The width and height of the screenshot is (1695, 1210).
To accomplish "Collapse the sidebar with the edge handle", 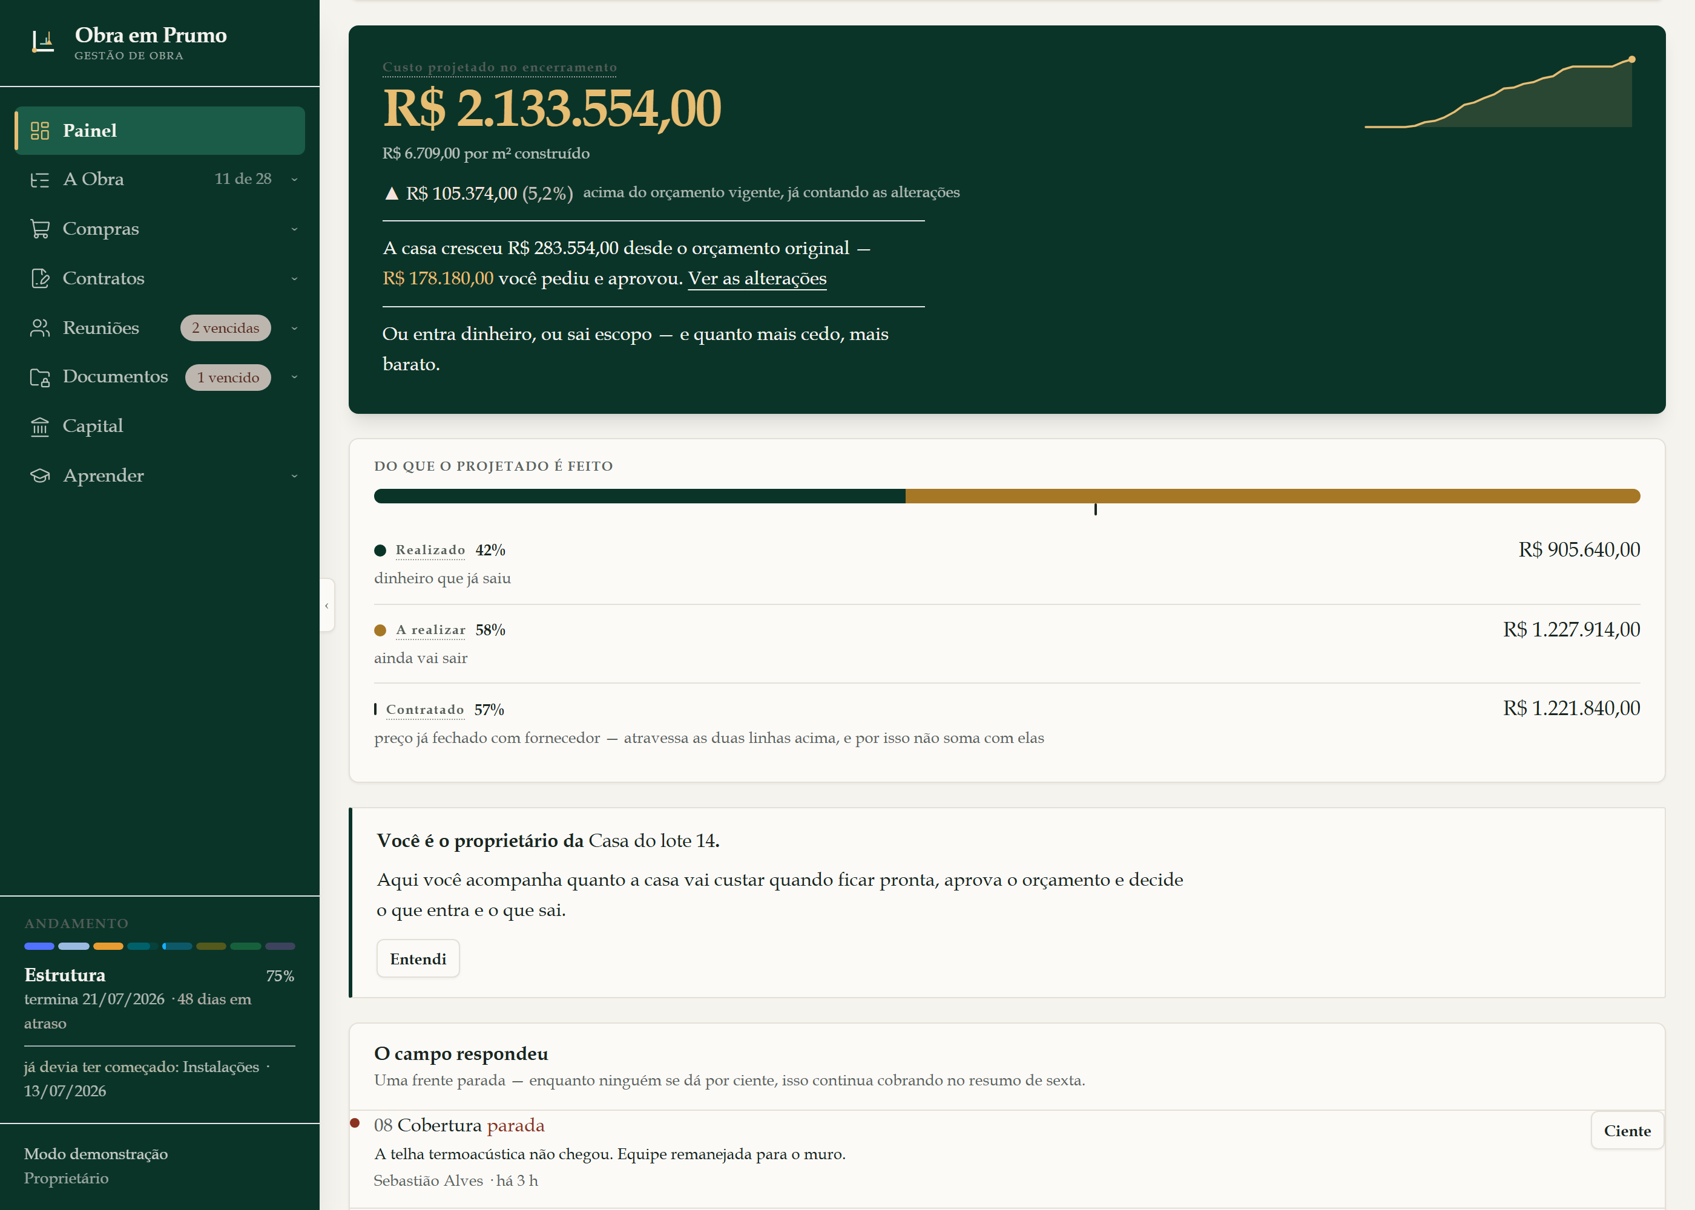I will point(326,605).
